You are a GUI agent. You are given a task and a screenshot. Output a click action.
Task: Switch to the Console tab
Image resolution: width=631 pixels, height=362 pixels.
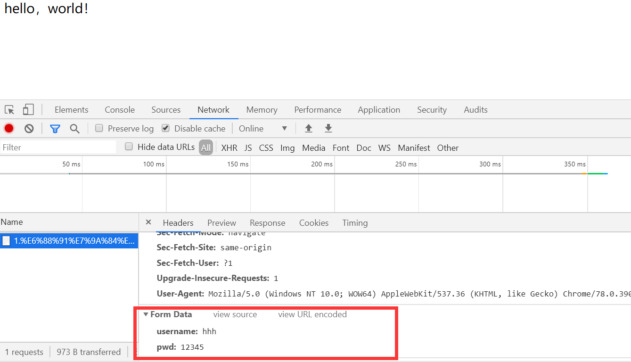(x=120, y=110)
